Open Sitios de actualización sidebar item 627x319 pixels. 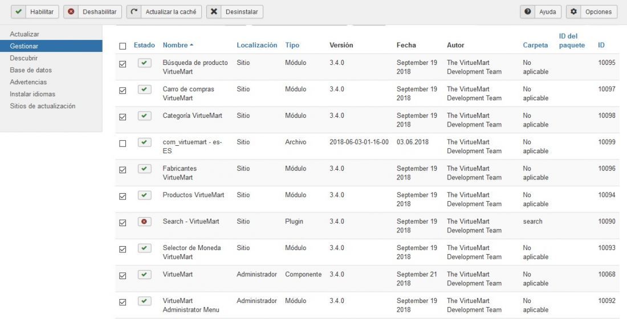(42, 106)
